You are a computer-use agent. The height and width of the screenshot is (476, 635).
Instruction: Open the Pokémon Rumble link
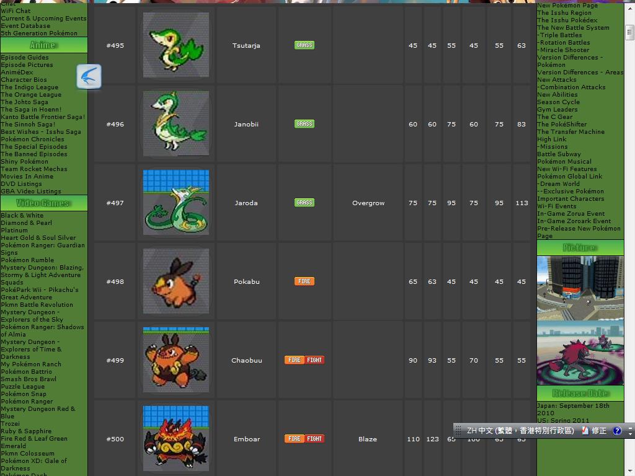[x=27, y=260]
